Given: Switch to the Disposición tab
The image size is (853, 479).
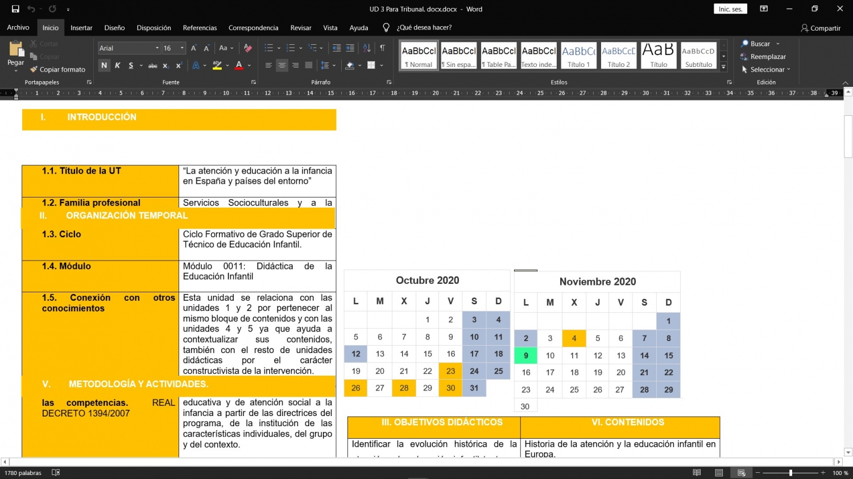Looking at the screenshot, I should click(x=154, y=28).
